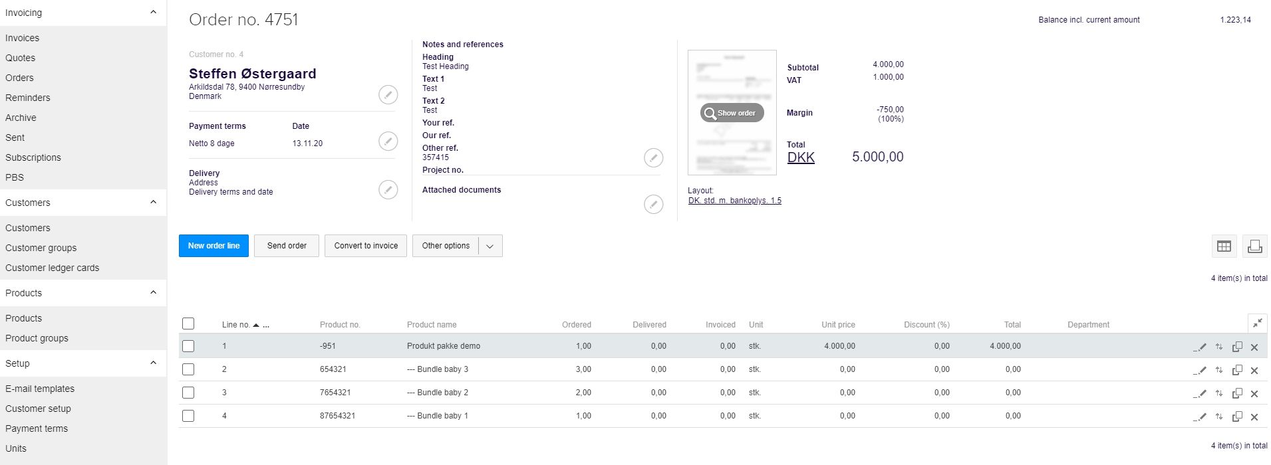Collapse the Setup sidebar section
Screen dimensions: 1271x465
pyautogui.click(x=153, y=363)
